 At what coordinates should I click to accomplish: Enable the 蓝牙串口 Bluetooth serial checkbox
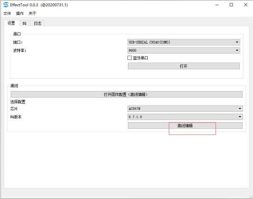[x=129, y=58]
